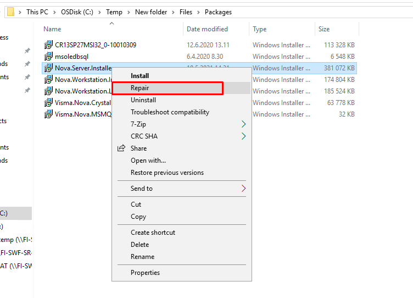The image size is (413, 298).
Task: Click the Share icon in context menu
Action: click(x=121, y=148)
